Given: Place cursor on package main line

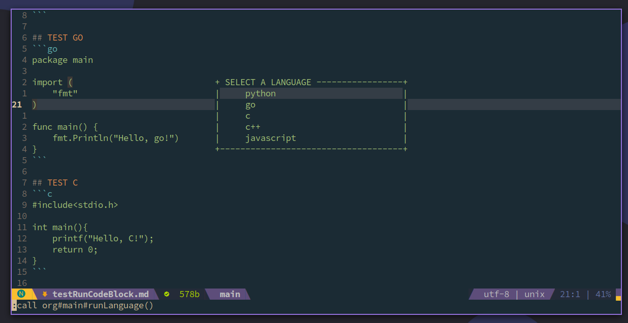Looking at the screenshot, I should (x=62, y=60).
